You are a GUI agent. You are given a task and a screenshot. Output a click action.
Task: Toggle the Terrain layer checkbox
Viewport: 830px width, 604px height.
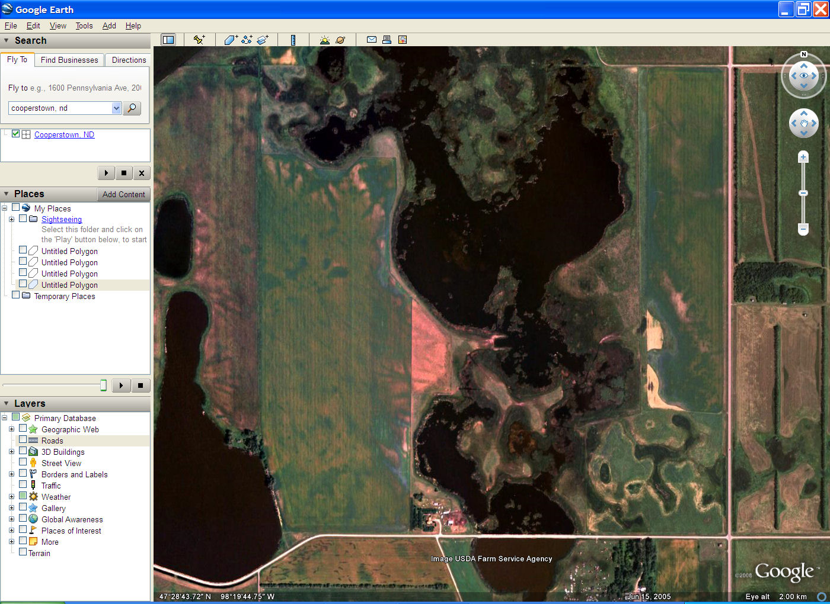(x=23, y=552)
